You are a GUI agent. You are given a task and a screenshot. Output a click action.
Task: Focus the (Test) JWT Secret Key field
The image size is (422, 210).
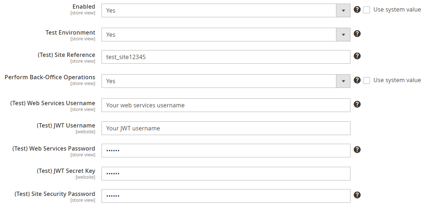226,174
